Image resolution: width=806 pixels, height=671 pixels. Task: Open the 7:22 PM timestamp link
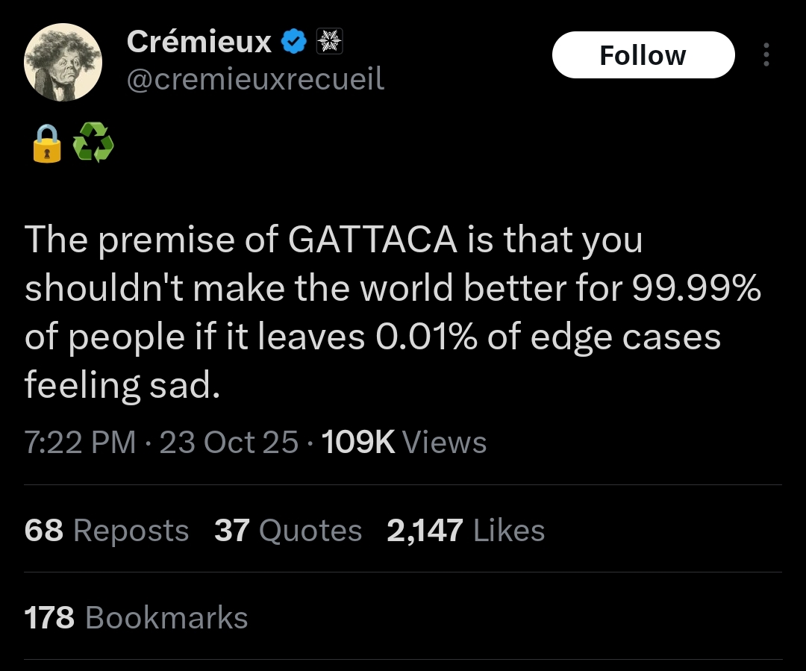[80, 443]
